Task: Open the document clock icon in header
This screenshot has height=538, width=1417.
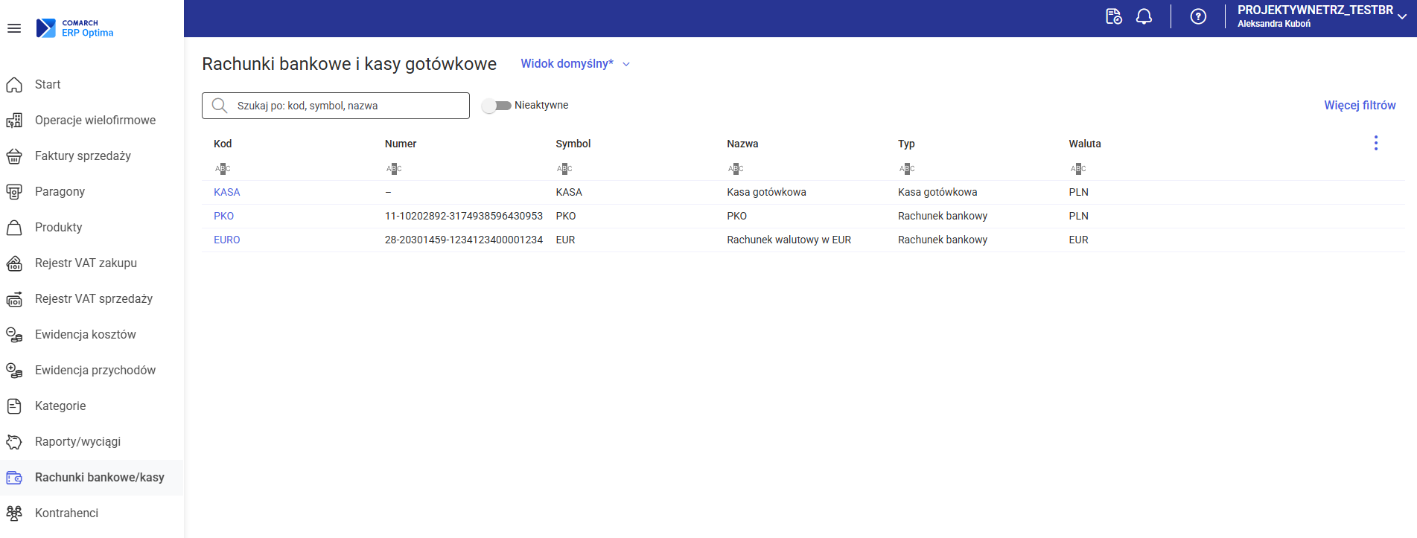Action: 1113,16
